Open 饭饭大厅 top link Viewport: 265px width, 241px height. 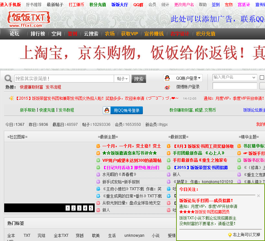point(120,5)
